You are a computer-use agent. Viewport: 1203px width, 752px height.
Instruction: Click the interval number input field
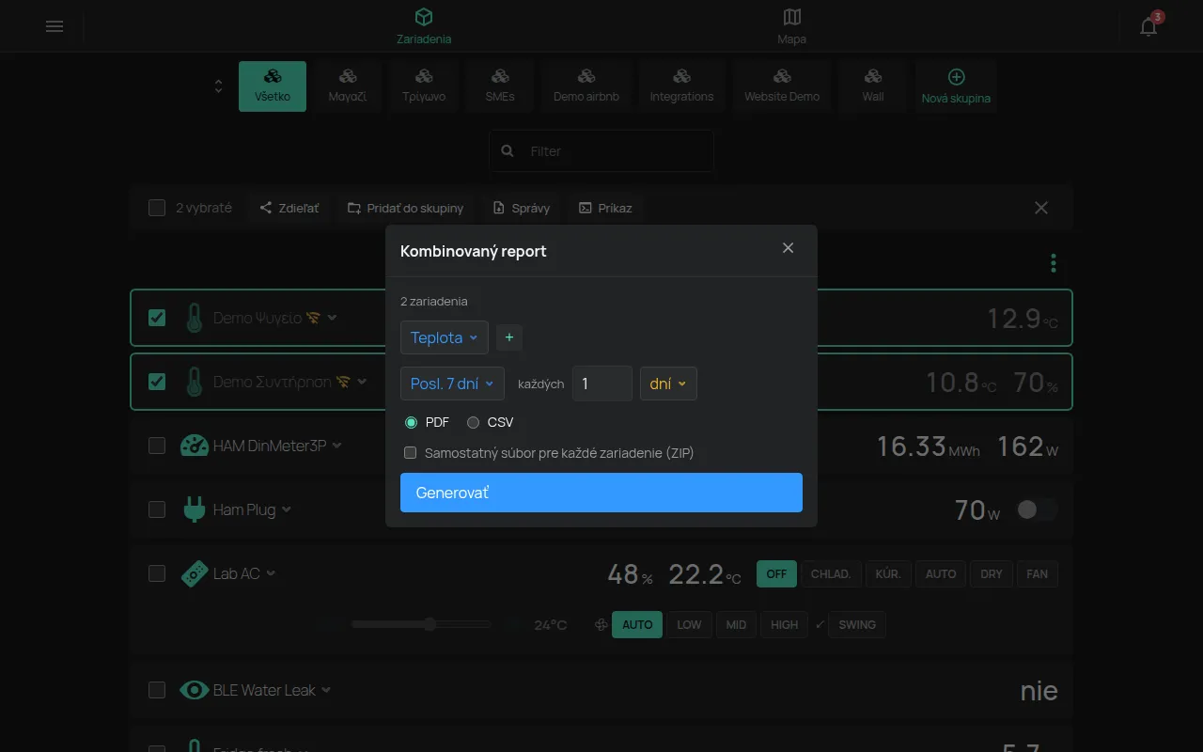coord(602,384)
